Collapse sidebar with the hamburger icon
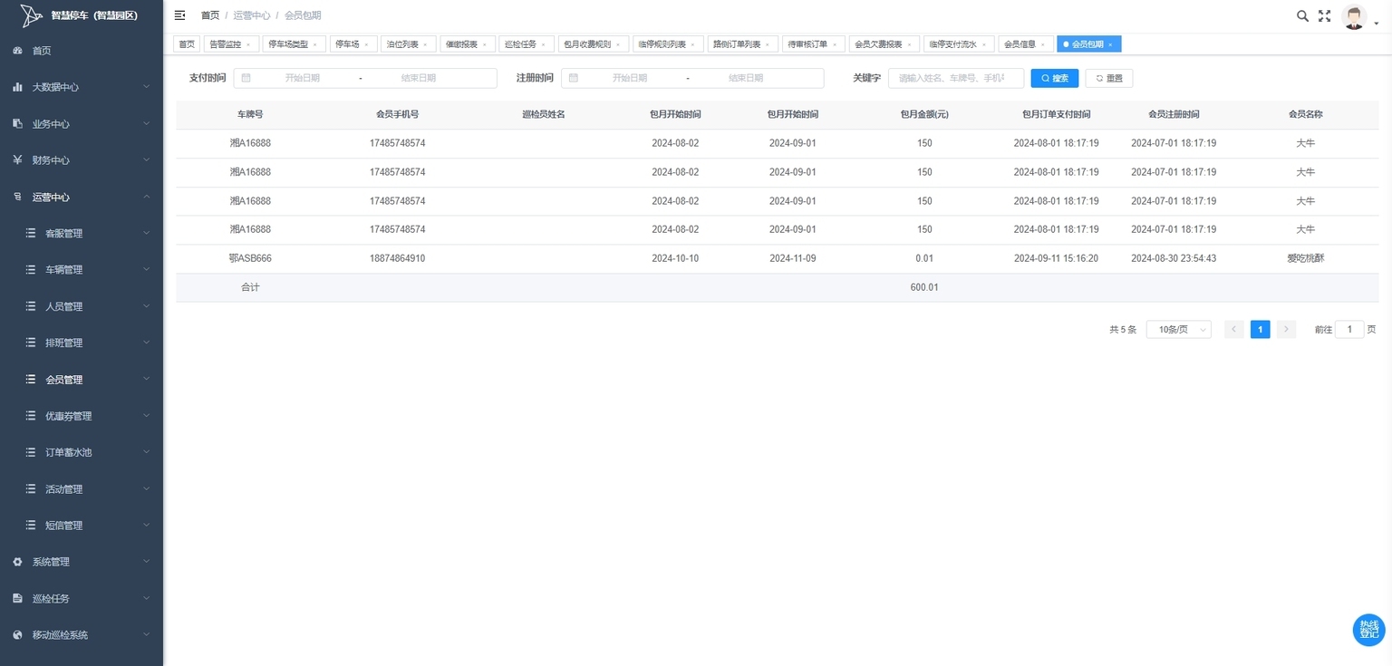The image size is (1392, 666). pyautogui.click(x=179, y=15)
